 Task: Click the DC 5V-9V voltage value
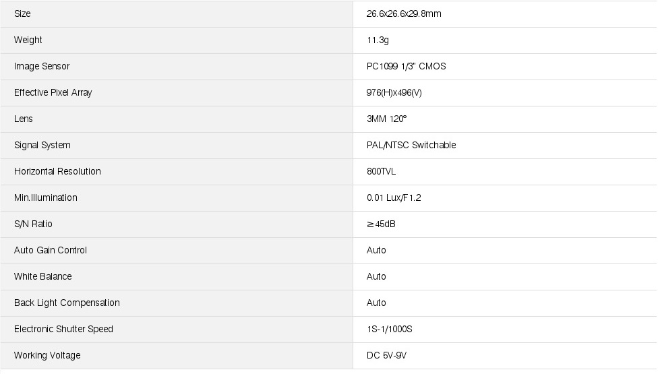pos(387,355)
